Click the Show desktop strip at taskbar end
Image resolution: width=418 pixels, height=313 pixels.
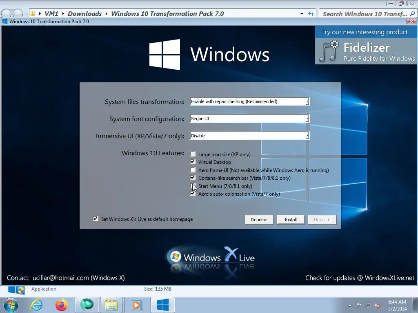point(415,305)
